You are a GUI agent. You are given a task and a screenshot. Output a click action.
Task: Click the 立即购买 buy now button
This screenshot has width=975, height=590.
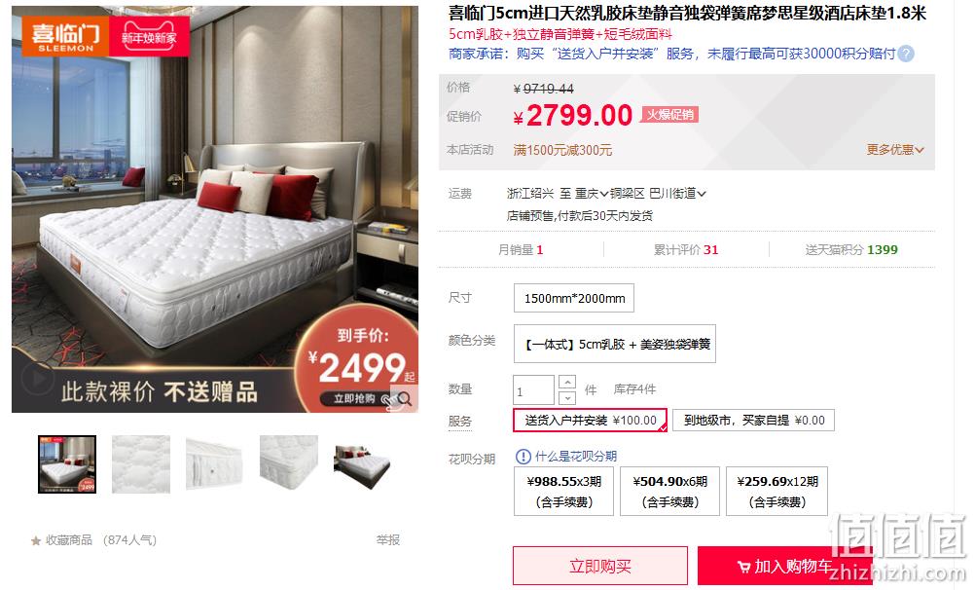point(600,566)
